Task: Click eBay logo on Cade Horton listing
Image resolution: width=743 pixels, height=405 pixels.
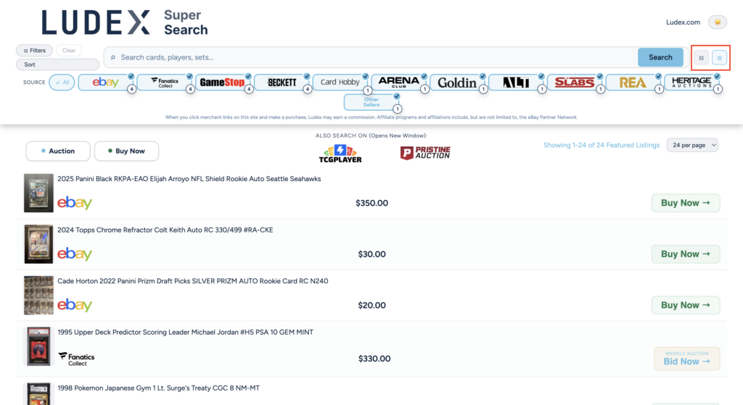Action: click(x=75, y=305)
